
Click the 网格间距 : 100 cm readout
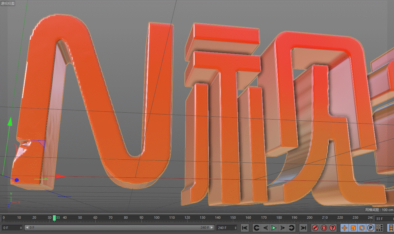[379, 210]
